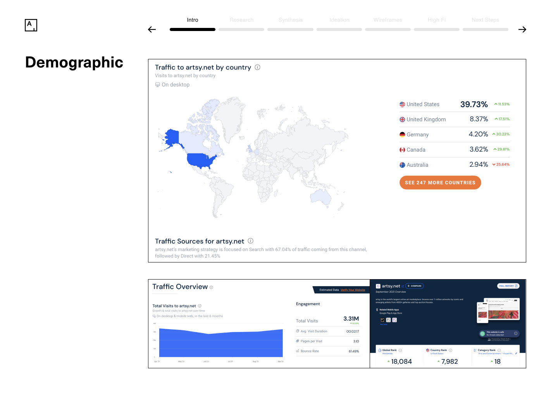Click United States link under Country Rank
The height and width of the screenshot is (397, 558).
point(437,354)
